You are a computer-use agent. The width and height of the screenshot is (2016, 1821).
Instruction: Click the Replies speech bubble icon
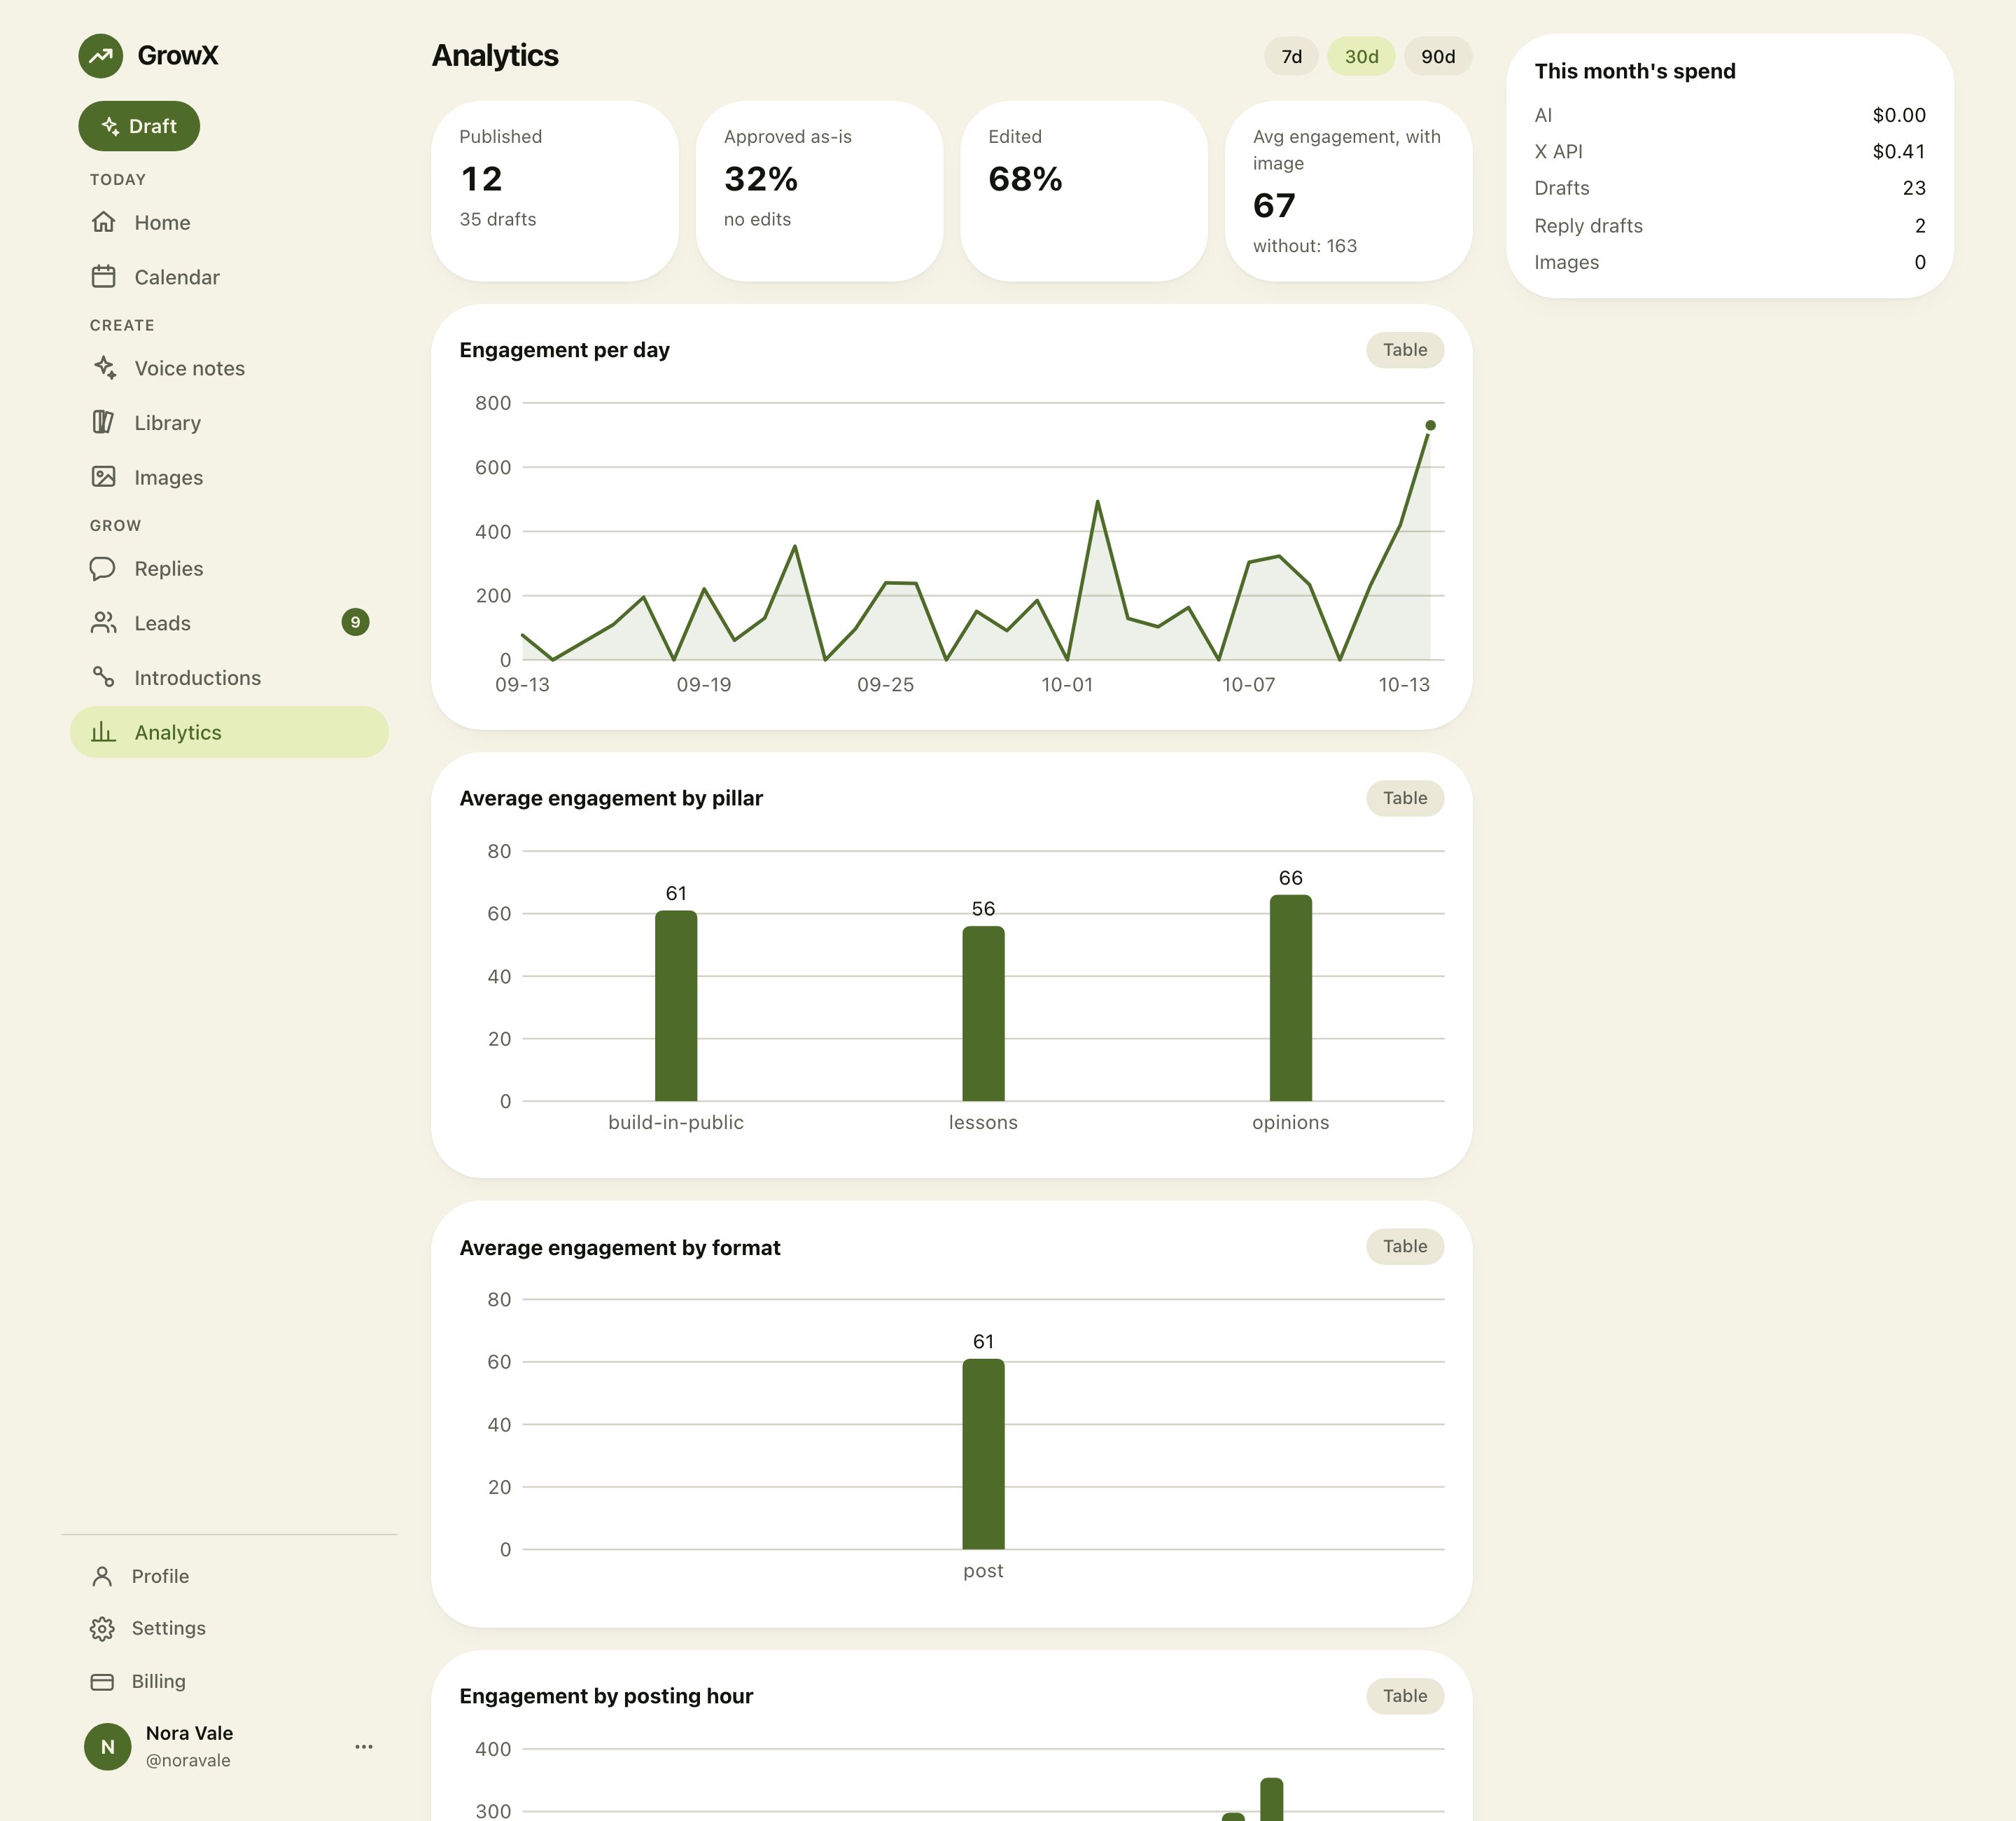tap(103, 568)
